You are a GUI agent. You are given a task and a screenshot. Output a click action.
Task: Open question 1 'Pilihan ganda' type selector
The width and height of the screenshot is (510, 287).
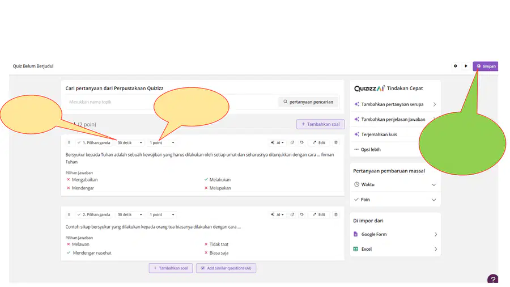94,142
